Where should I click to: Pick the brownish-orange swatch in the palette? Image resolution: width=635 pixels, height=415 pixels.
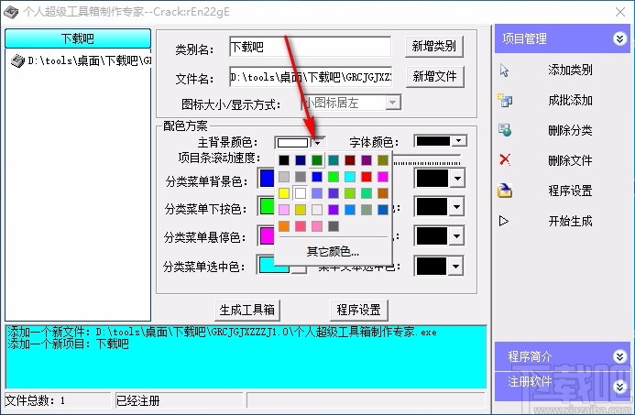[383, 193]
